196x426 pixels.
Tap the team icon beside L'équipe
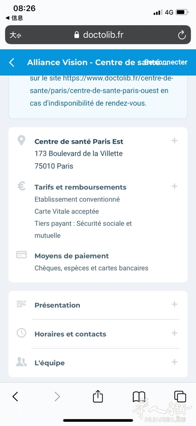tap(21, 362)
